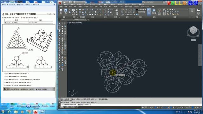The width and height of the screenshot is (203, 114).
Task: Click the Undo arrow in quick access toolbar
Action: click(x=77, y=2)
